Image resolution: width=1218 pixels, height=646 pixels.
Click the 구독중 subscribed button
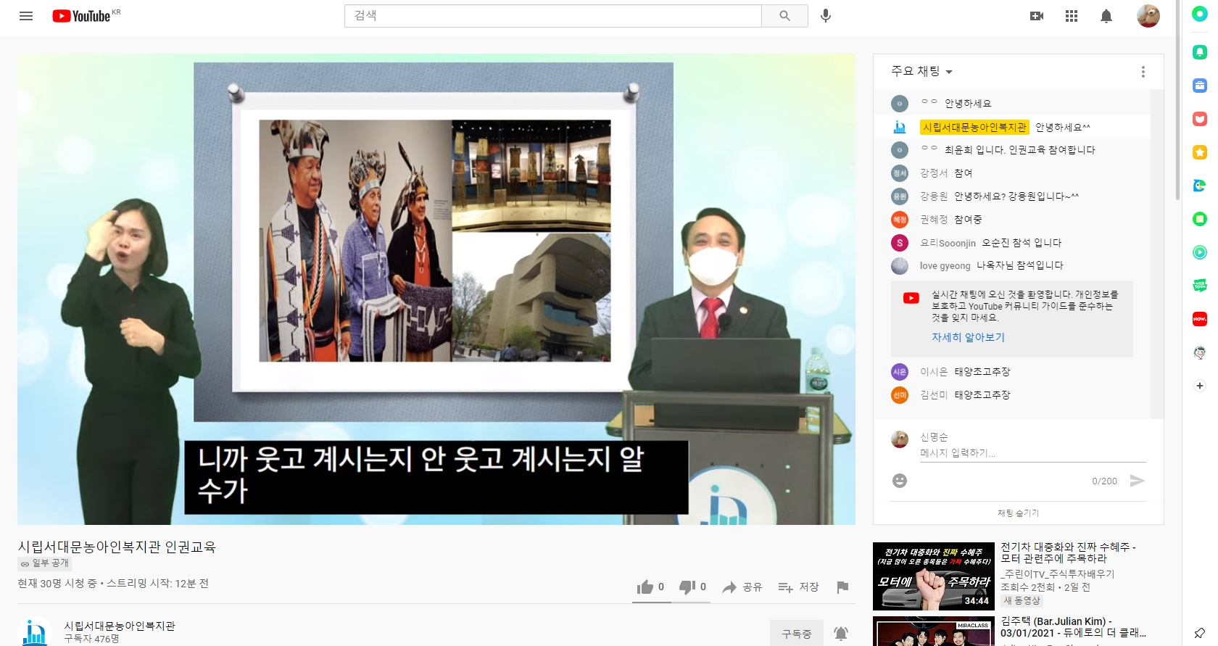(797, 634)
